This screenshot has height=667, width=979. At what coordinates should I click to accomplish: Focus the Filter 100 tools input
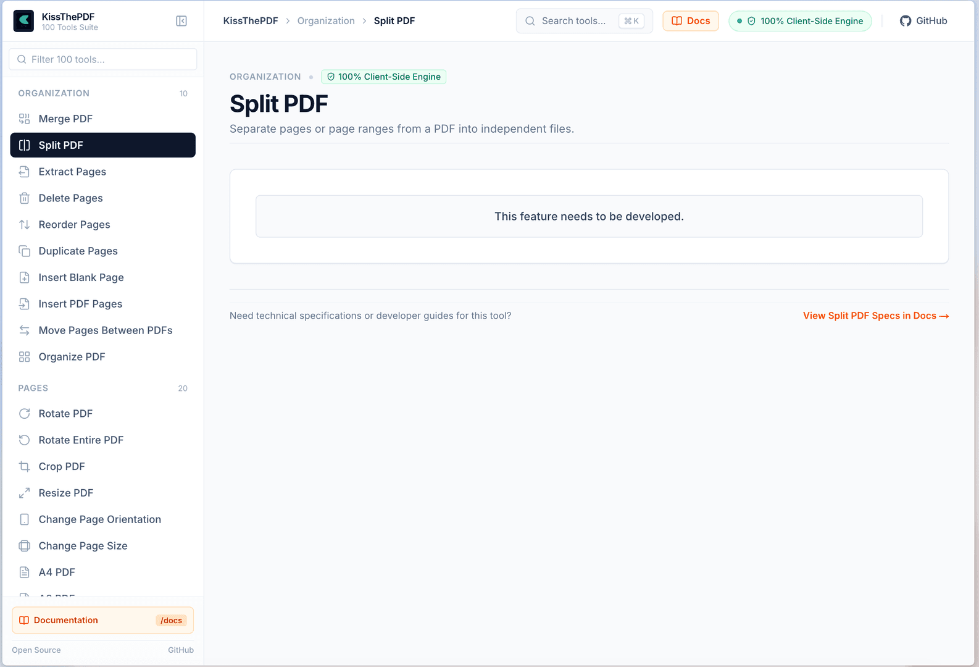tap(103, 59)
